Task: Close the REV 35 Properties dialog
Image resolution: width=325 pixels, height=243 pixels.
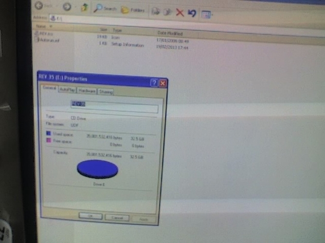Action: click(163, 83)
